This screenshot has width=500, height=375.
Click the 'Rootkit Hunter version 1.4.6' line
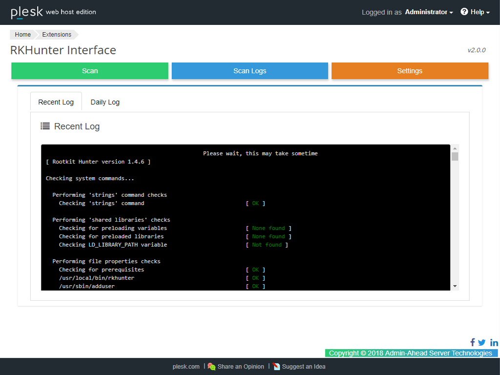pos(98,162)
